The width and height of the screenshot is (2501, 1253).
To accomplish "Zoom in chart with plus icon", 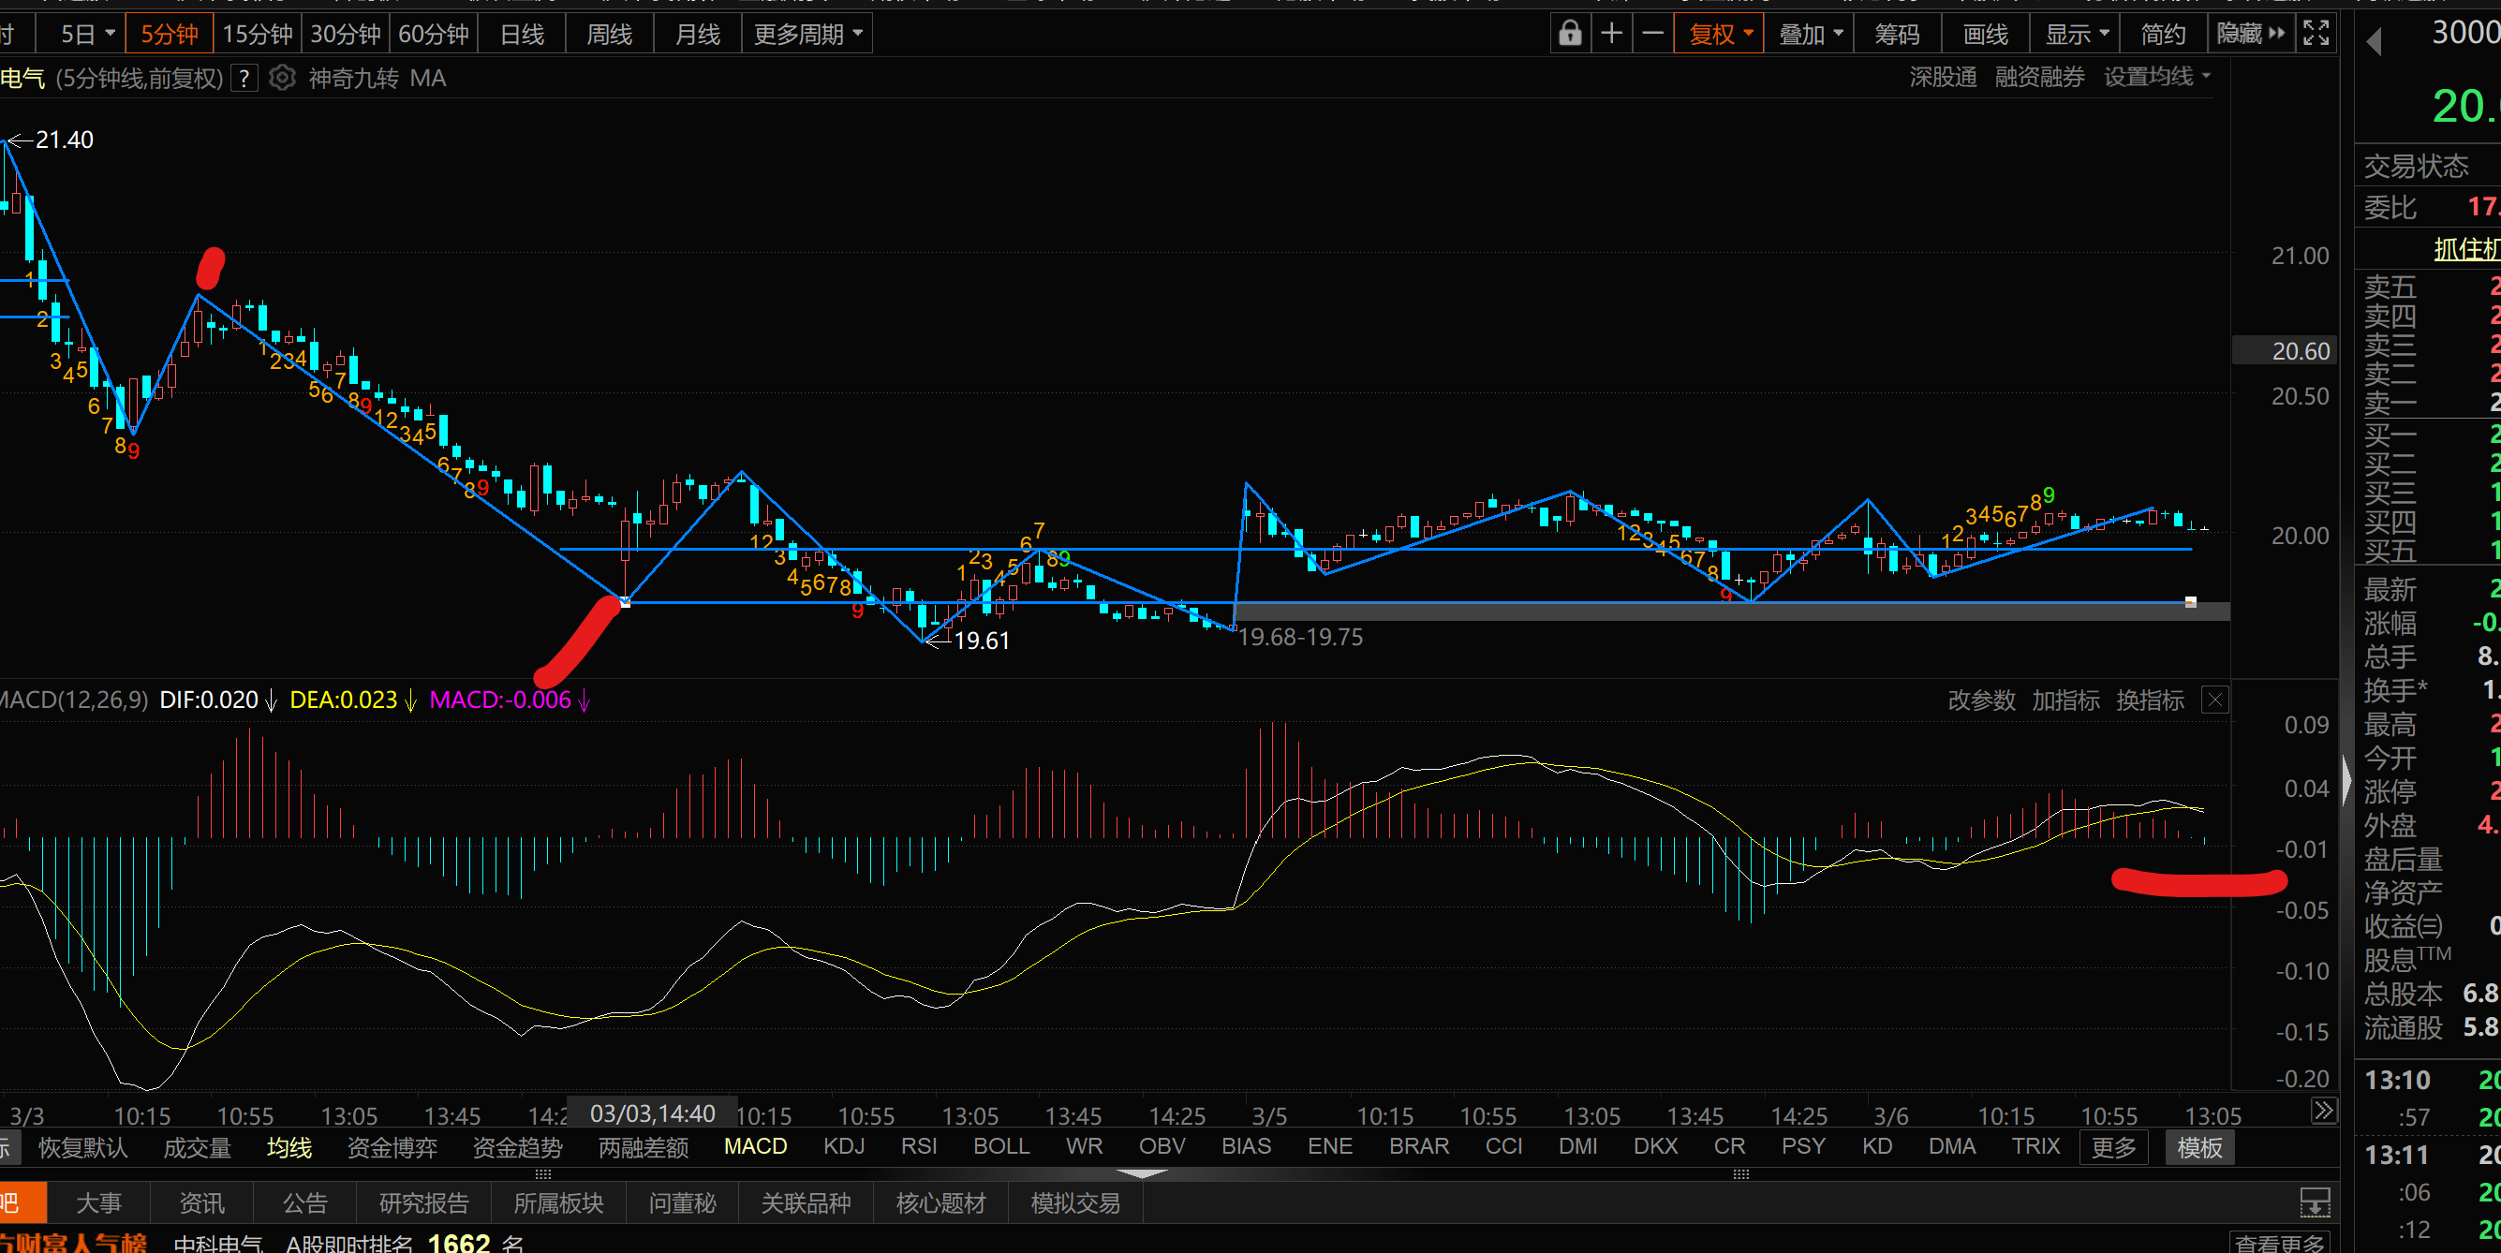I will tap(1612, 34).
